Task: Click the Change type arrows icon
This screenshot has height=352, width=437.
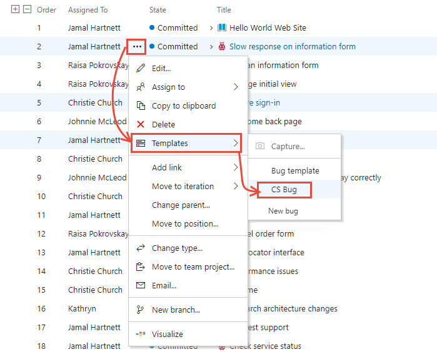Action: pyautogui.click(x=141, y=248)
